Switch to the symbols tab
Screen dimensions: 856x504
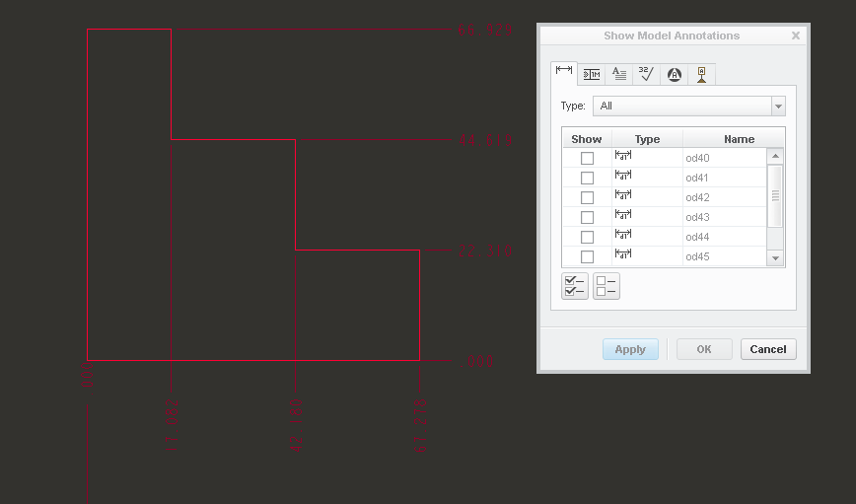[x=675, y=74]
